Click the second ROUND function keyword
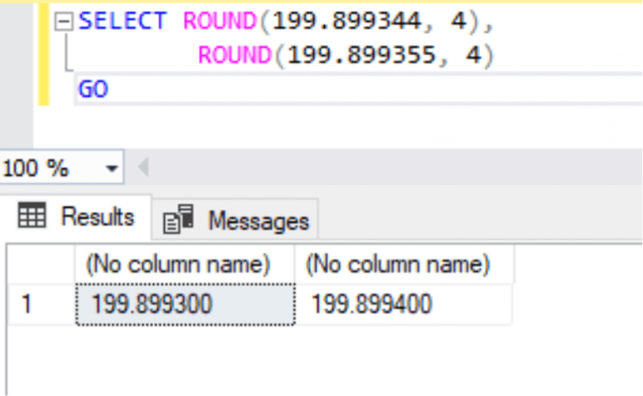643x396 pixels. coord(235,55)
